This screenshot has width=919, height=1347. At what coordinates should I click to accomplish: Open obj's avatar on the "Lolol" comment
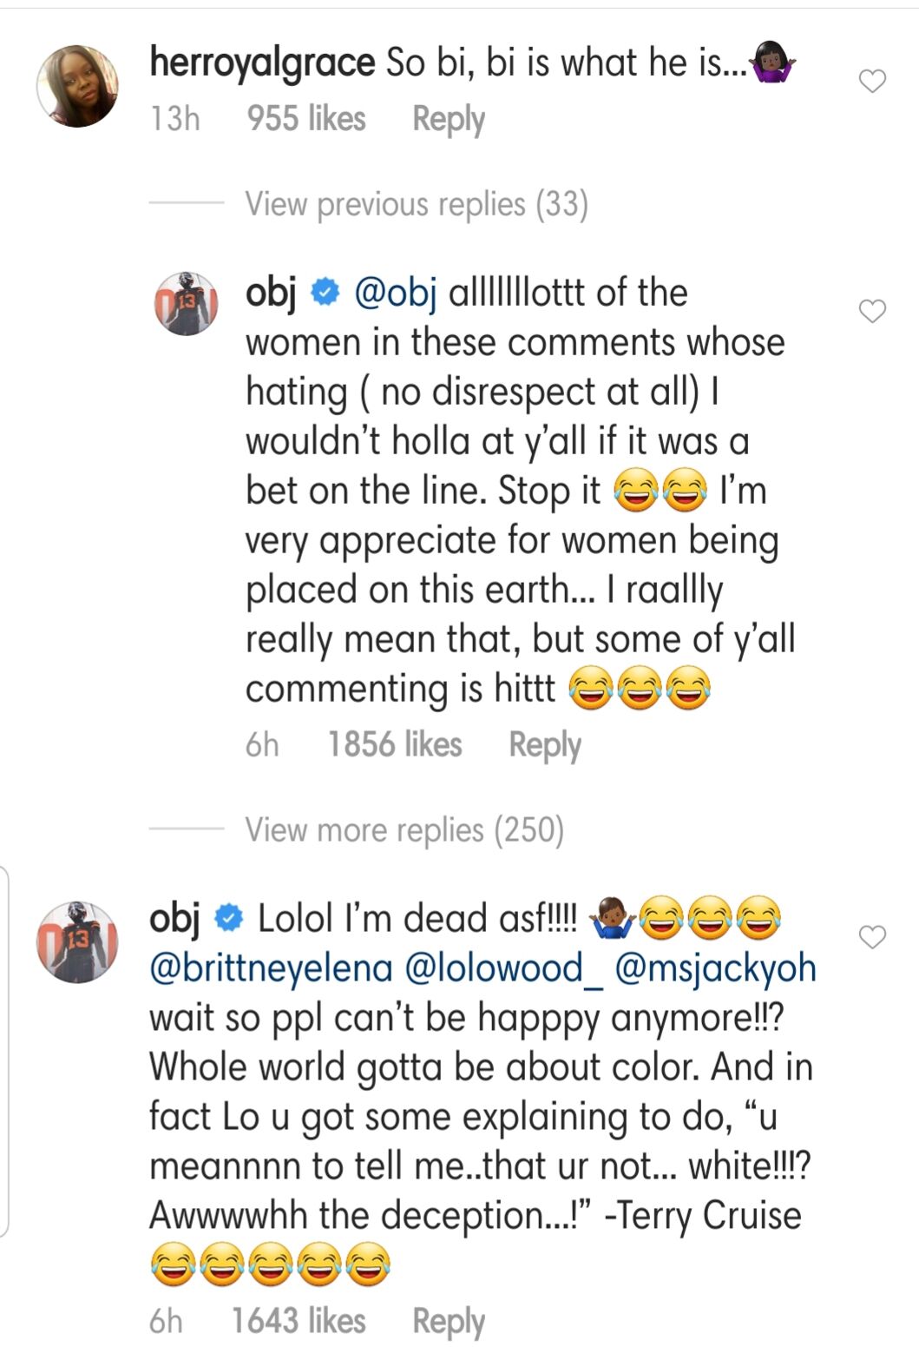point(77,941)
